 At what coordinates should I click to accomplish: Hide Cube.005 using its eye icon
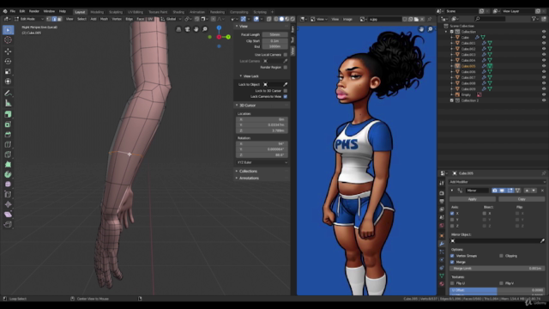[544, 66]
